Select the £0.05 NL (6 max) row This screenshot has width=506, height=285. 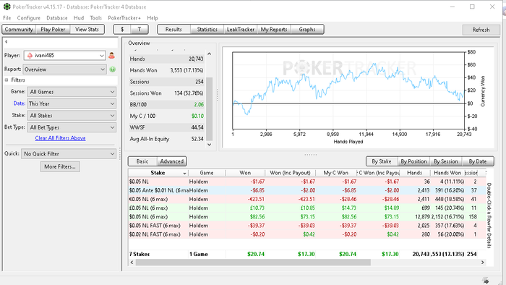[307, 208]
